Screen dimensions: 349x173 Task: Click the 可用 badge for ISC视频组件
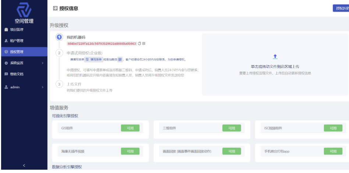point(333,128)
